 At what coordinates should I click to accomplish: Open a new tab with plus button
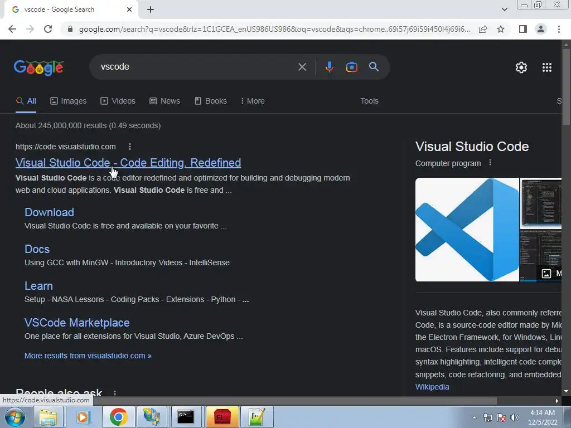tap(151, 10)
